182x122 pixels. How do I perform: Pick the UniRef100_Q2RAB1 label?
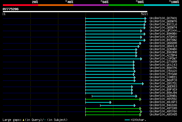tap(163, 96)
